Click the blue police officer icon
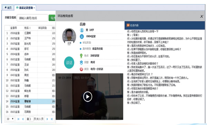This screenshot has height=125, width=207. [x=81, y=62]
